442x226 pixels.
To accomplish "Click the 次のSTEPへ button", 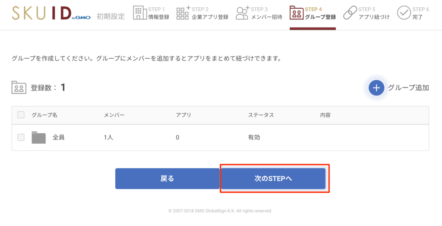I will click(x=273, y=179).
